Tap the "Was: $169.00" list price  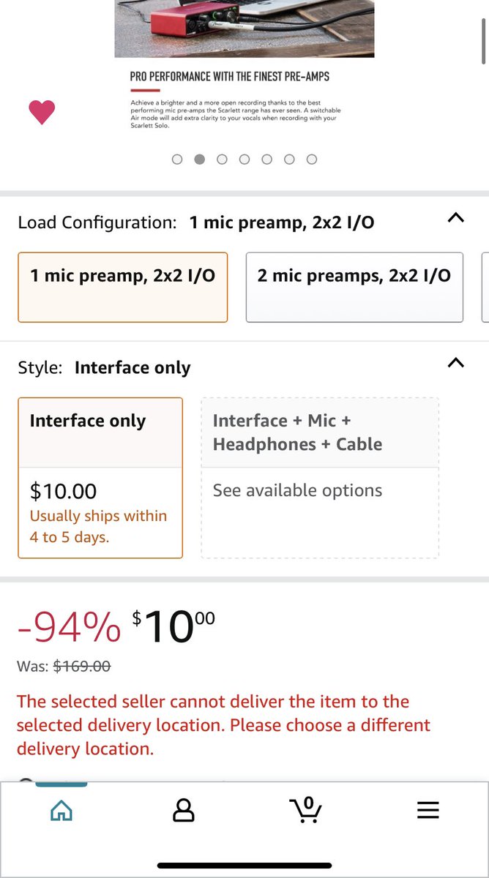[64, 666]
